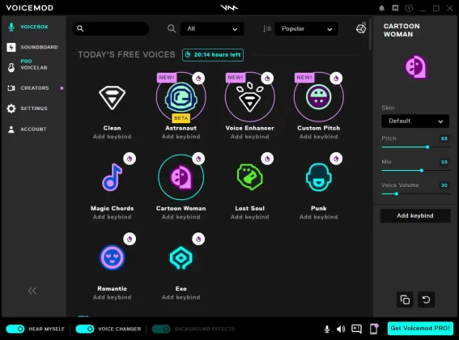Activate the Cartoon Woman voice icon
The width and height of the screenshot is (459, 340).
coord(181,177)
